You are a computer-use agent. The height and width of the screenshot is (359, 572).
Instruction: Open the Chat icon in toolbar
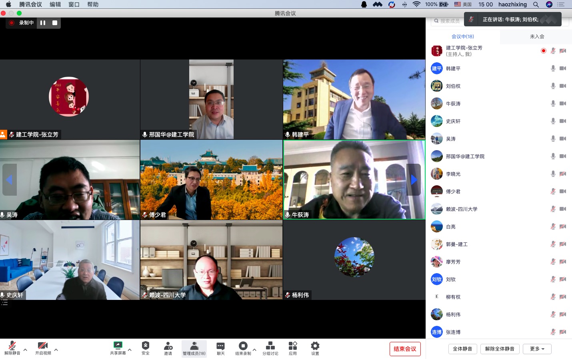(x=220, y=346)
